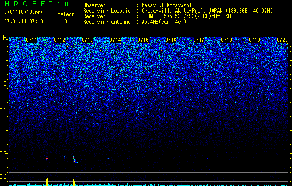Viewport: 292px width, 186px height.
Task: Click the 0713 time marker
Action: 87,40
